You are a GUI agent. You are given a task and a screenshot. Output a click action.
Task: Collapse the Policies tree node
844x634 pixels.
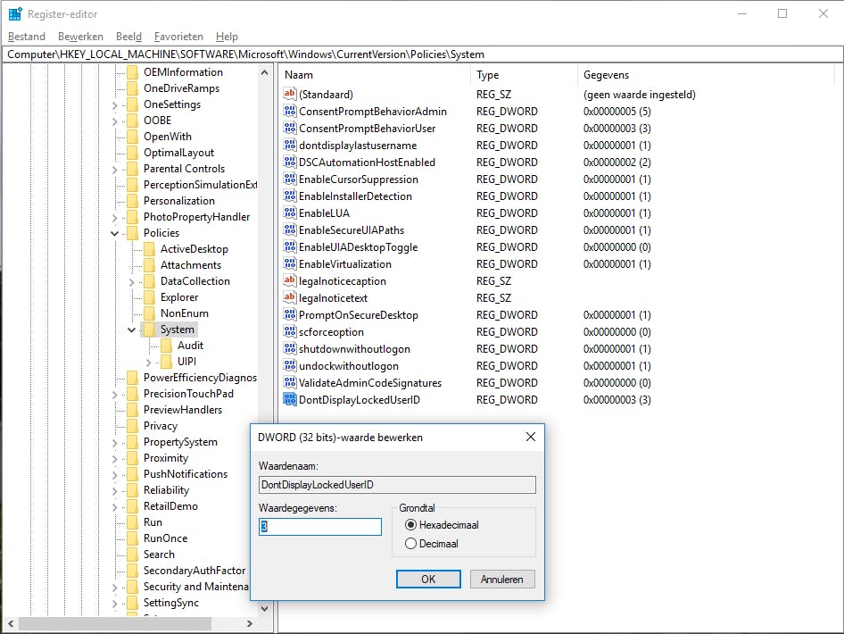click(x=113, y=232)
